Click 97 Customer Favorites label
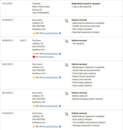Image resolution: width=123 pixels, height=130 pixels. pos(45,57)
